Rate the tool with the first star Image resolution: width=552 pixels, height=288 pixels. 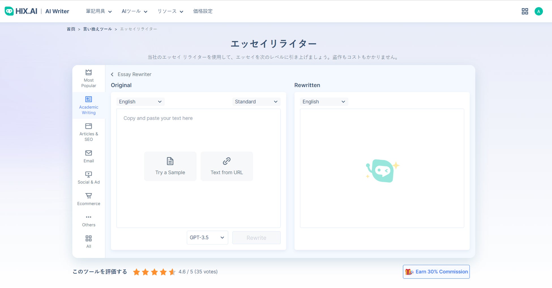[x=136, y=272]
